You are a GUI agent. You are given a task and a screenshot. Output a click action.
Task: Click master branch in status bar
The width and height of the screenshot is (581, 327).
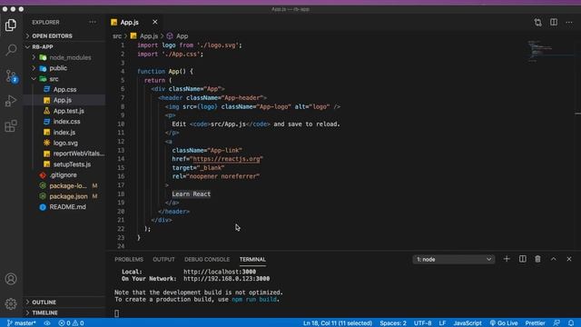[21, 323]
